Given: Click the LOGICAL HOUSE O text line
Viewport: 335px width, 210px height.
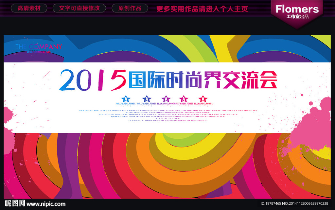Looking at the screenshot, I should [x=168, y=118].
